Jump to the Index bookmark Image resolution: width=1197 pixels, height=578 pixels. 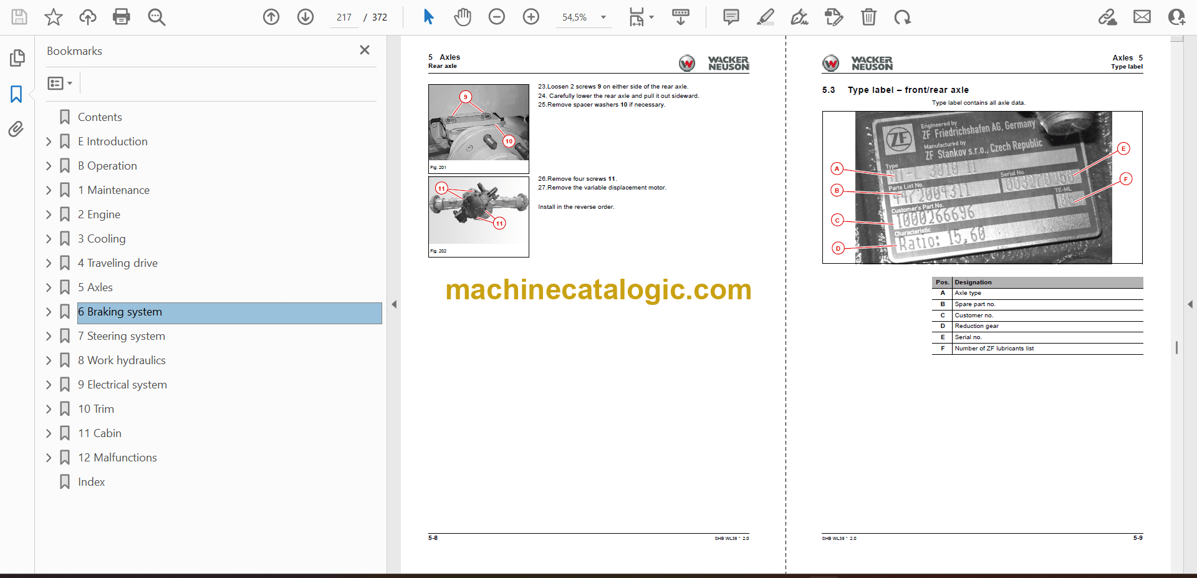coord(91,482)
